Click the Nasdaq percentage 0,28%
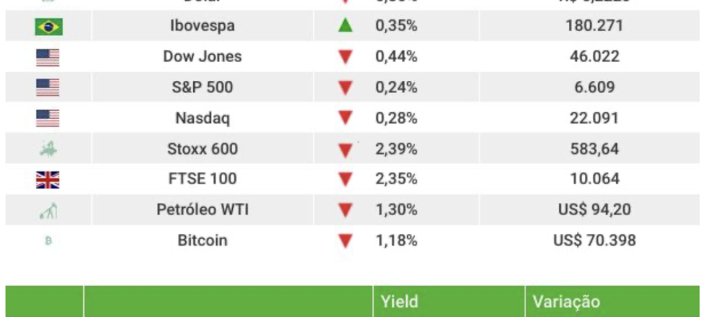 pos(396,118)
